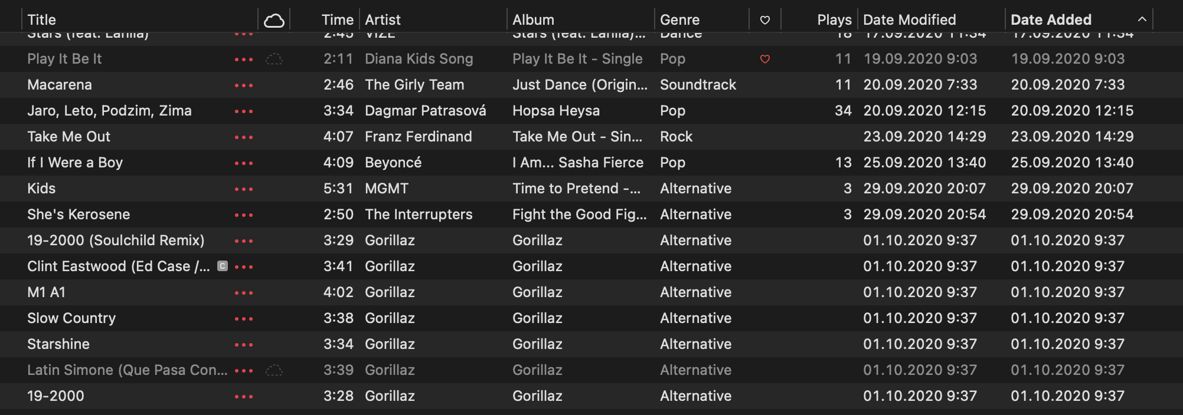
Task: Sort tracks by the Title column
Action: (42, 20)
